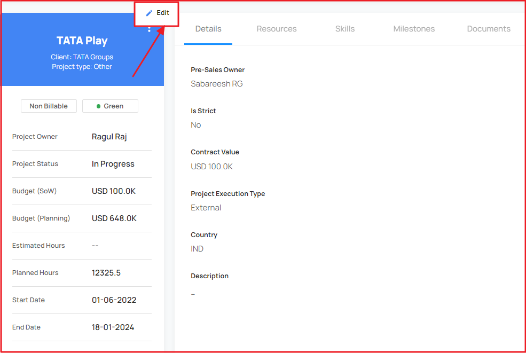The width and height of the screenshot is (526, 353).
Task: Click the 'Estimated Hours' label
Action: coord(38,246)
